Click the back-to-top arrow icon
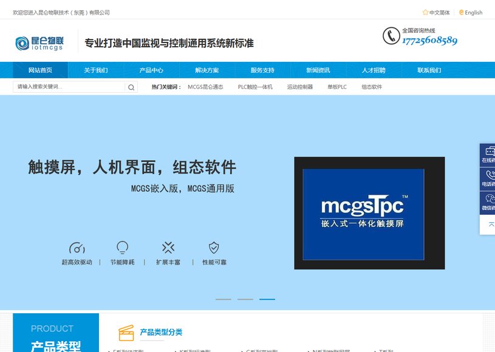The width and height of the screenshot is (495, 352). [491, 225]
